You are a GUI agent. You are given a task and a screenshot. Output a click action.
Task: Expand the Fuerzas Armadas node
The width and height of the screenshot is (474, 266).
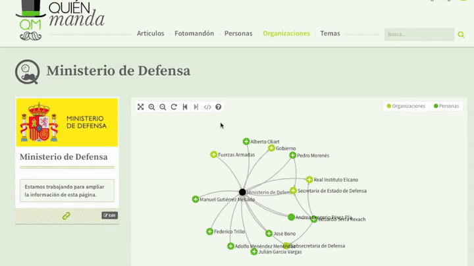click(x=214, y=155)
